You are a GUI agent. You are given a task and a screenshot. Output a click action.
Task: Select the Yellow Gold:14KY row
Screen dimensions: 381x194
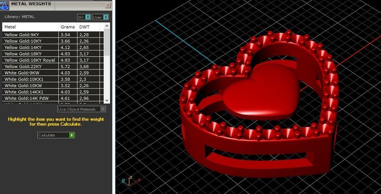tap(53, 47)
